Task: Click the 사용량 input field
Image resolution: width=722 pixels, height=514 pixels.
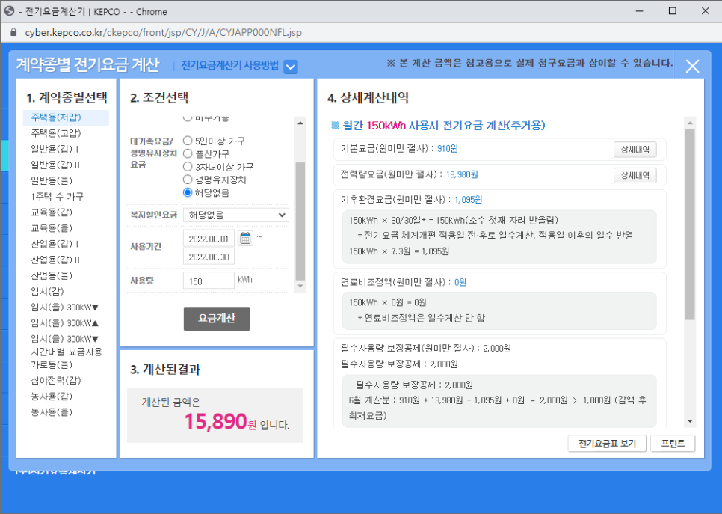Action: [x=208, y=280]
